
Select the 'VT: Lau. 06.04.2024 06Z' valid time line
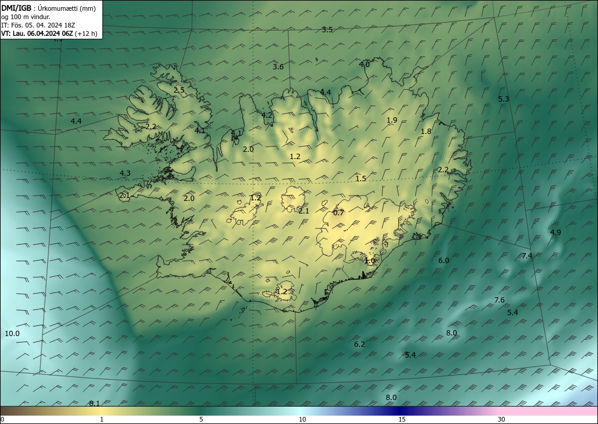pos(37,33)
